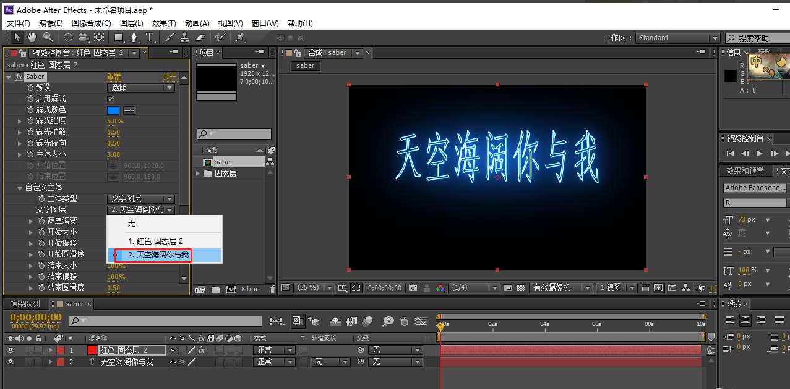Select the Pen tool
This screenshot has width=790, height=389.
(x=134, y=38)
